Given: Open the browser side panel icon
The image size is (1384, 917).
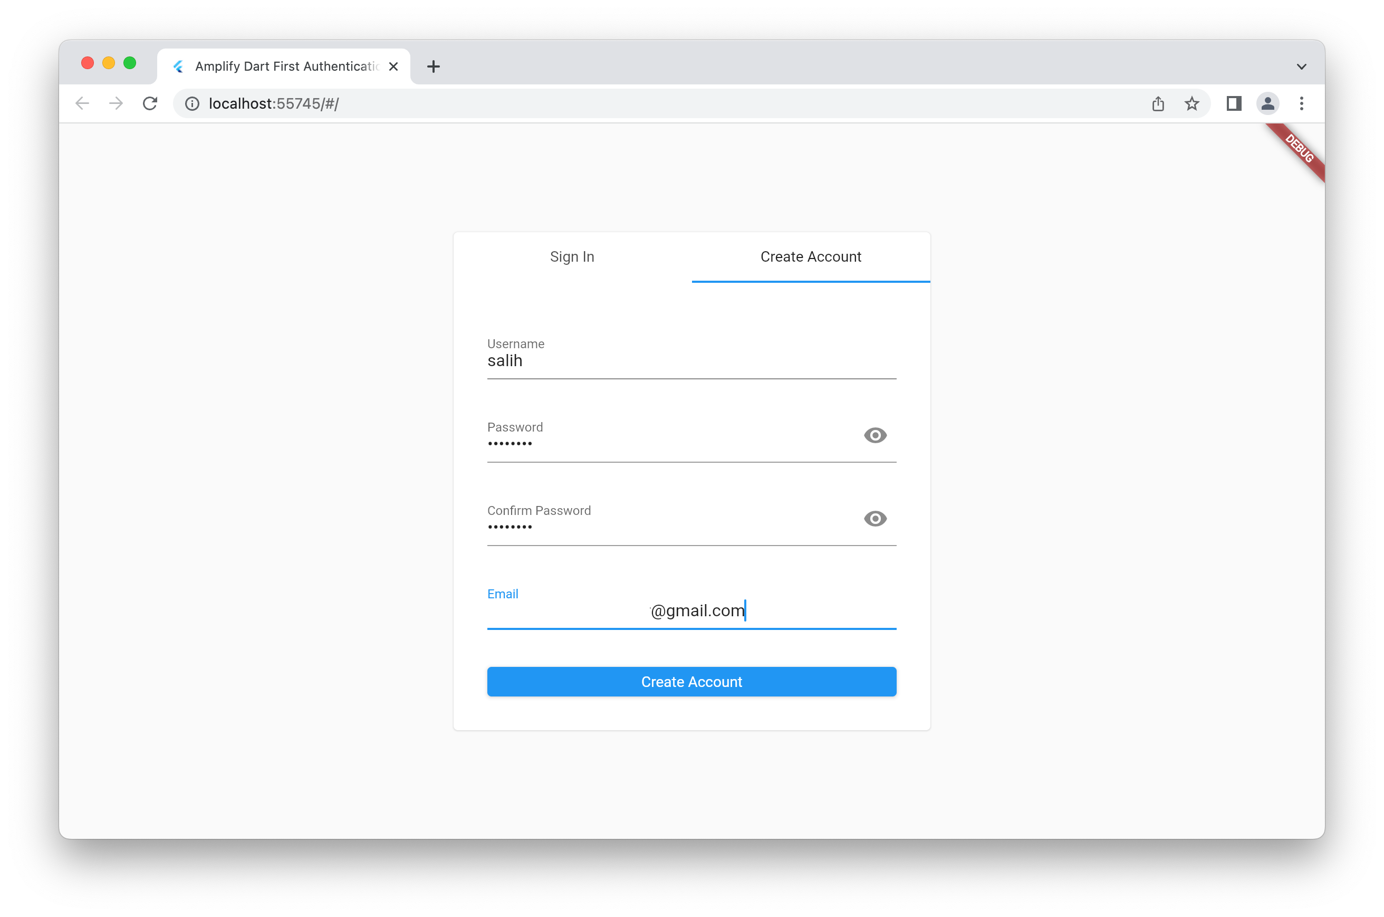Looking at the screenshot, I should (1234, 103).
